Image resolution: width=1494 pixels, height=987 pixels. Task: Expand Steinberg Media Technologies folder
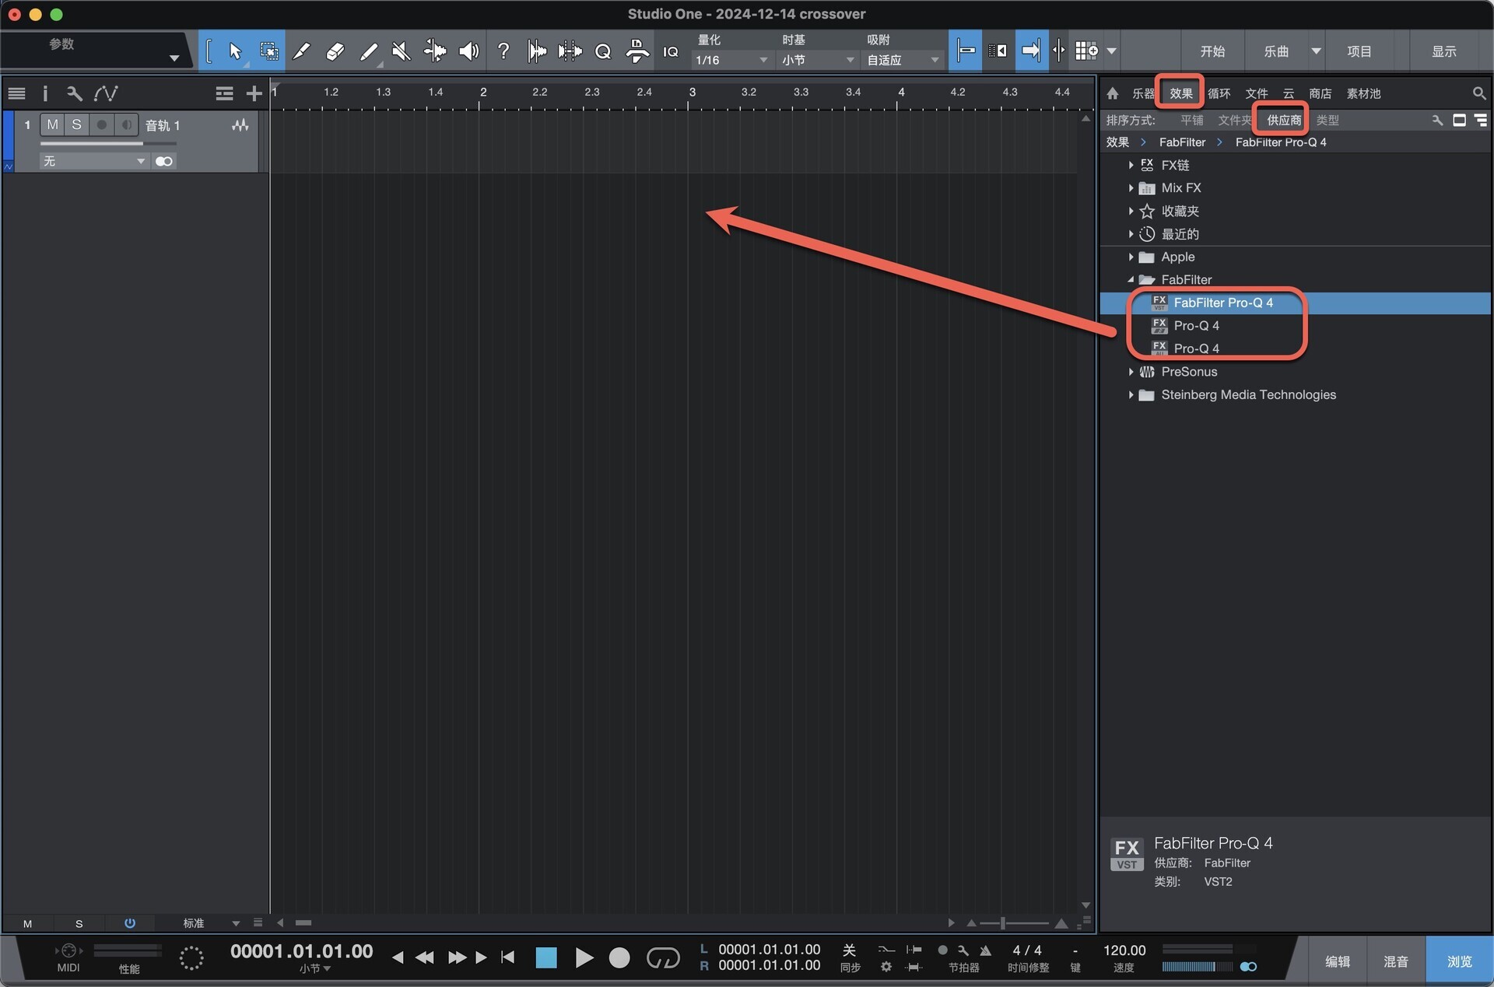click(x=1131, y=395)
